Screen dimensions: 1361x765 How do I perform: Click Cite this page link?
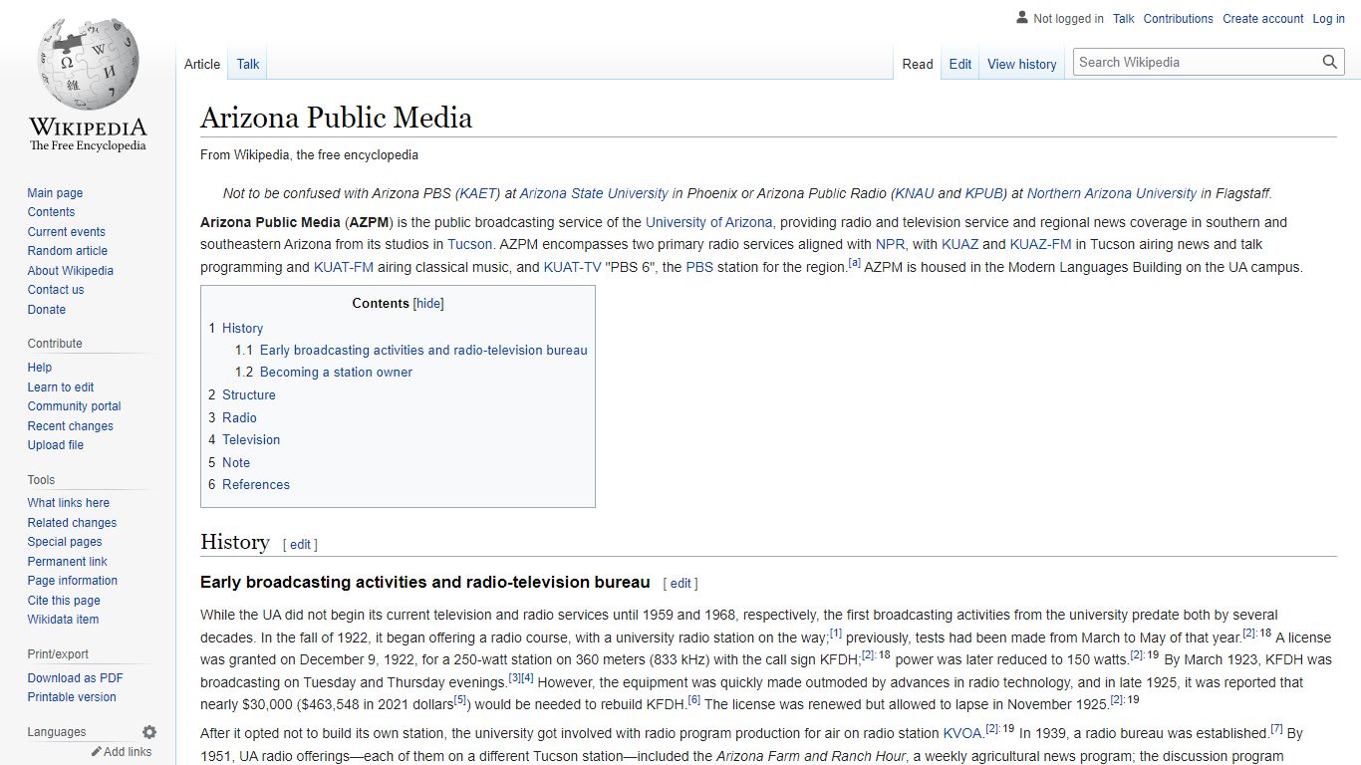click(64, 601)
